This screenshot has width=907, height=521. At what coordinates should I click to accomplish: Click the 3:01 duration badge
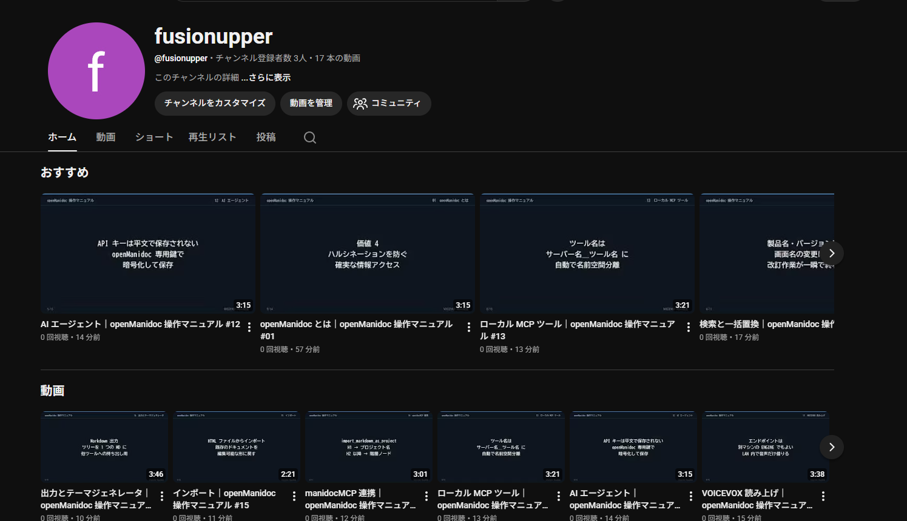(420, 474)
